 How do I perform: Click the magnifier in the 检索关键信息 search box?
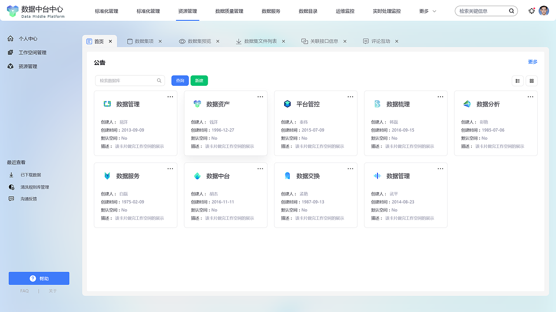(x=512, y=11)
